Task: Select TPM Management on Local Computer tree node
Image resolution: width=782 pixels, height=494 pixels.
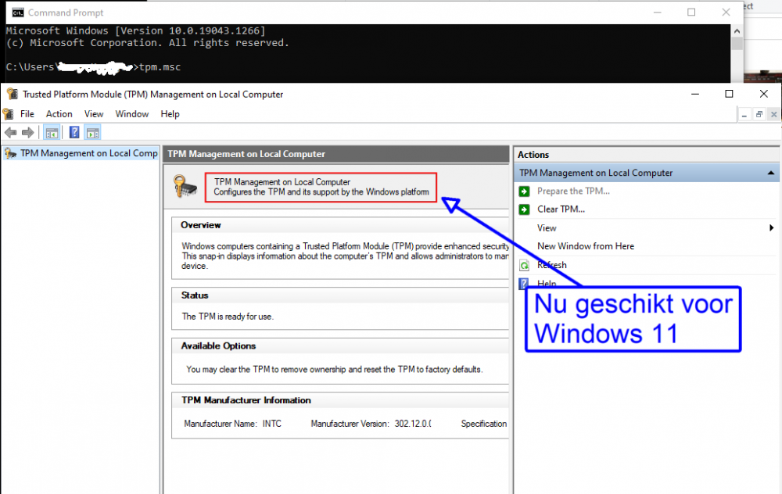Action: pyautogui.click(x=88, y=153)
